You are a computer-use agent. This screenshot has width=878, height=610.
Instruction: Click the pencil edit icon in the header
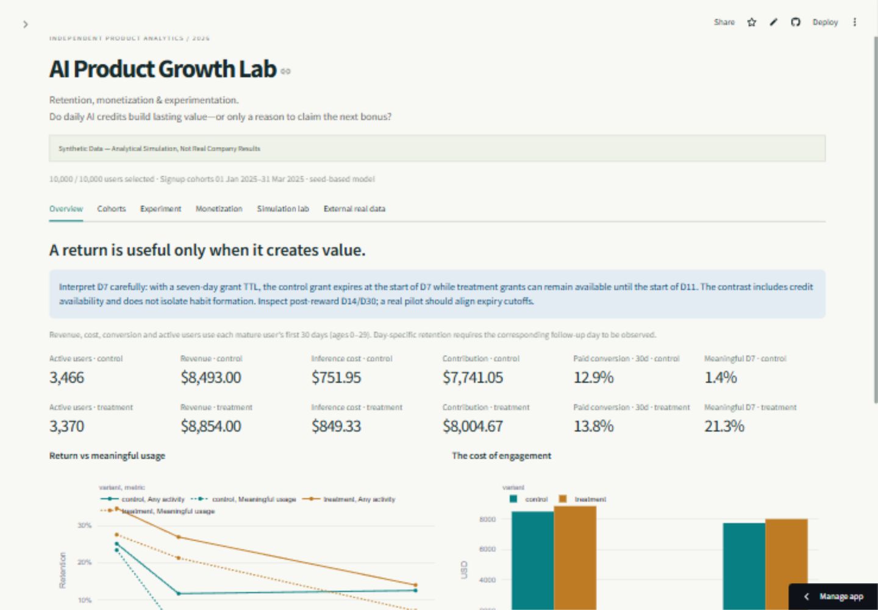tap(774, 22)
